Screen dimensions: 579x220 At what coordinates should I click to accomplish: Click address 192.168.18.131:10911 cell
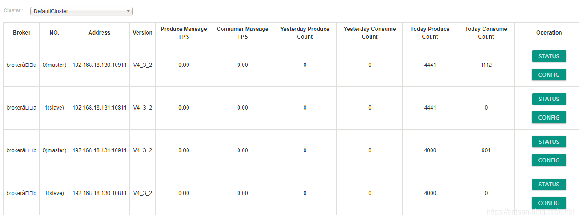tap(99, 150)
